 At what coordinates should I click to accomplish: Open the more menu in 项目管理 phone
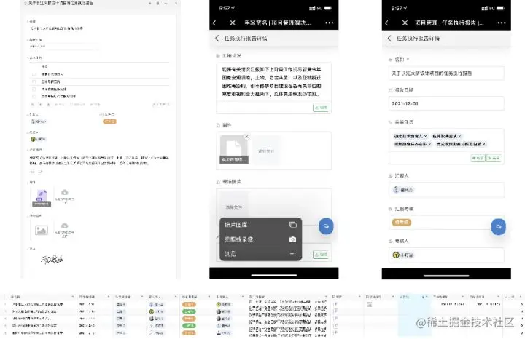502,23
